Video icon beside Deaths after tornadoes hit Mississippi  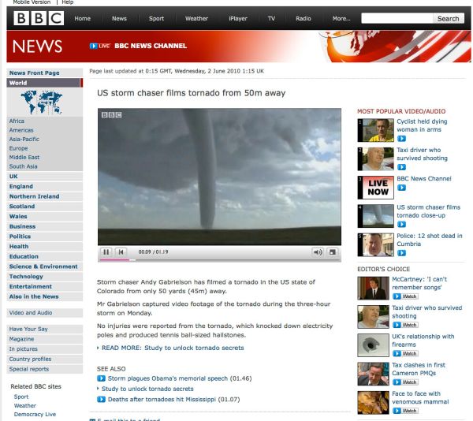pyautogui.click(x=101, y=399)
